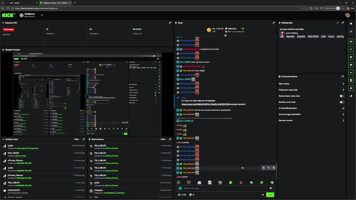Viewport: 356px width, 200px height.
Task: Pop out the Session Info panel
Action: pyautogui.click(x=170, y=23)
